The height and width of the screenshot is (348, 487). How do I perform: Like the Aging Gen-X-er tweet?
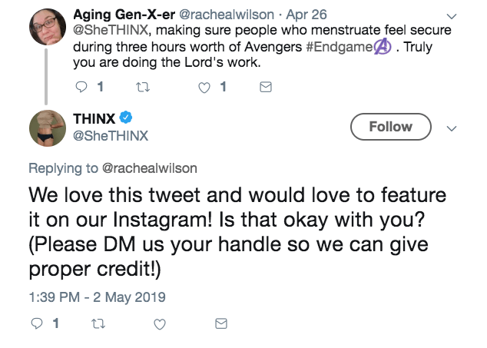(204, 88)
